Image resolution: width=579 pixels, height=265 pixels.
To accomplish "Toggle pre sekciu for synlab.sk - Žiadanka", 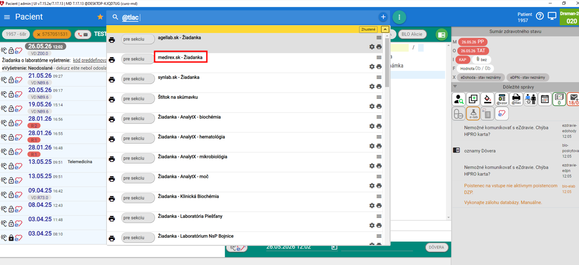I will 138,79.
